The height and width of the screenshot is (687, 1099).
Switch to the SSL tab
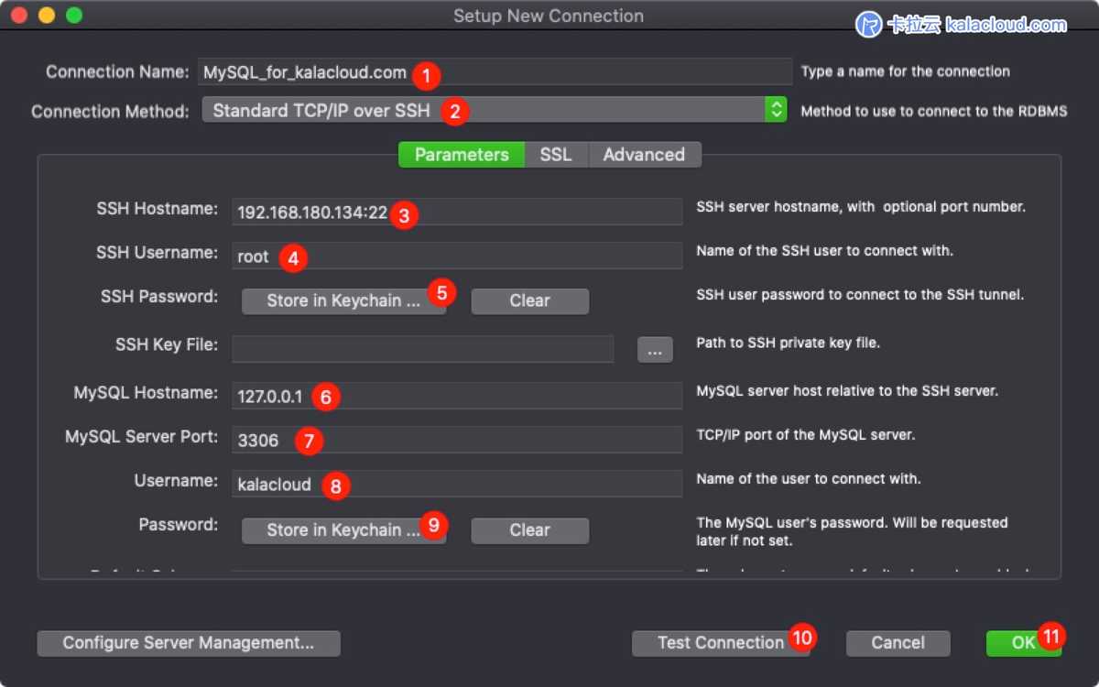(556, 155)
